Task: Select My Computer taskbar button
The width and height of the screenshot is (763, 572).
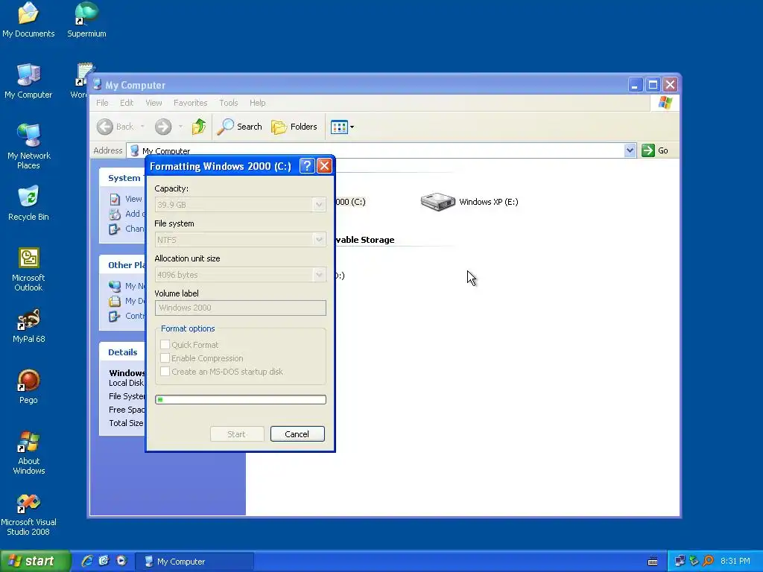Action: (x=194, y=562)
